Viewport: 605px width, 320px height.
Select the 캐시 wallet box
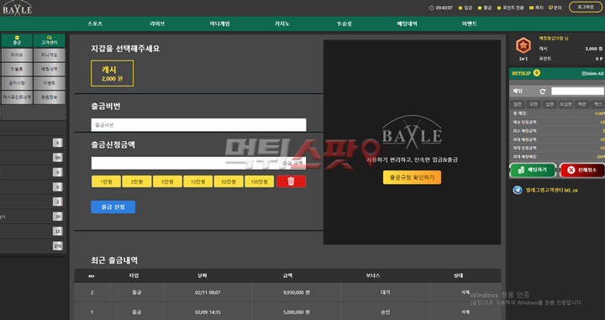[113, 73]
